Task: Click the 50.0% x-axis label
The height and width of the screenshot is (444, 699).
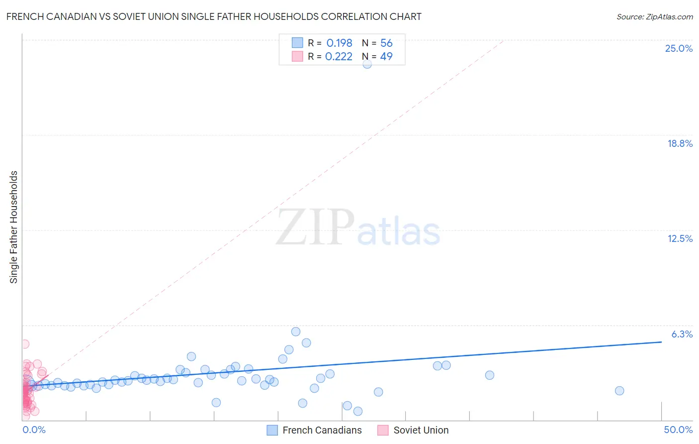Action: click(678, 430)
